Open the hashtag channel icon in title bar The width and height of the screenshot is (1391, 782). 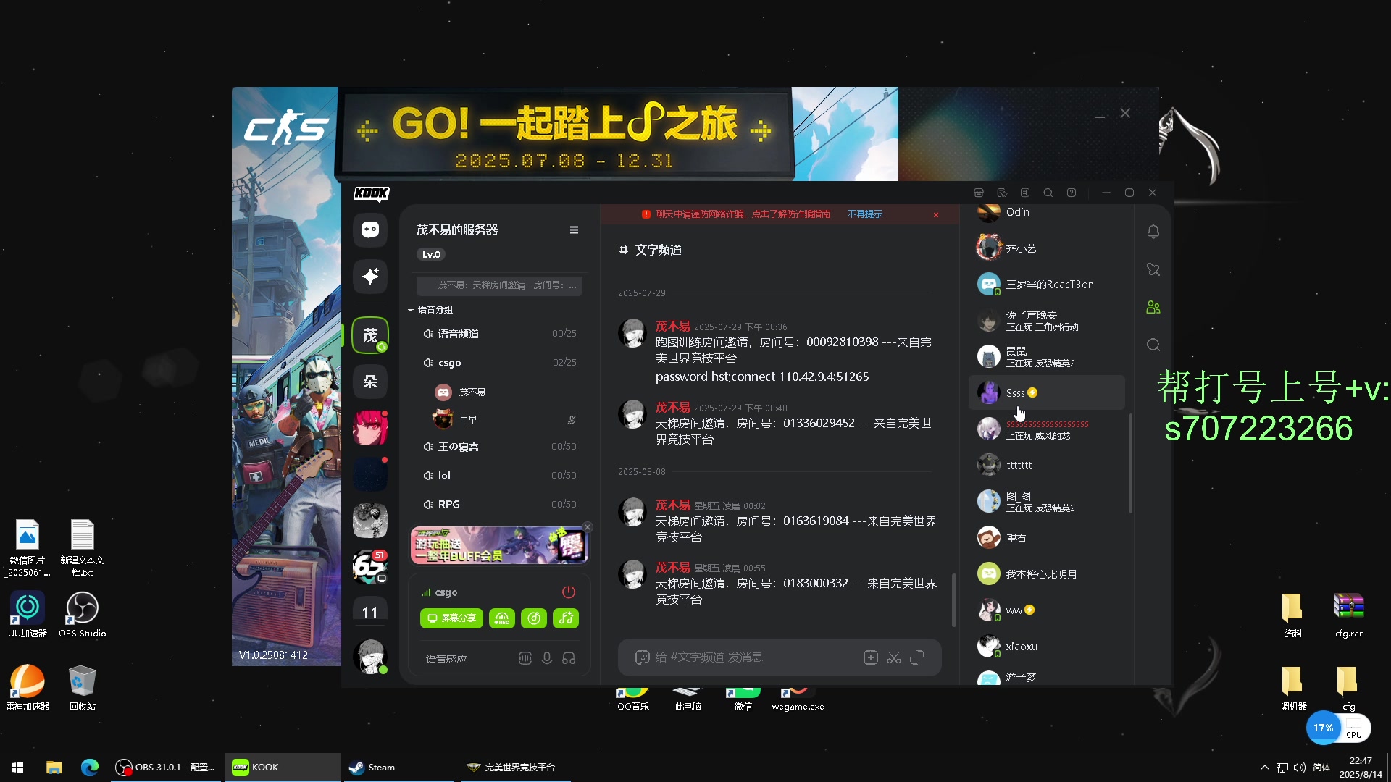1025,193
